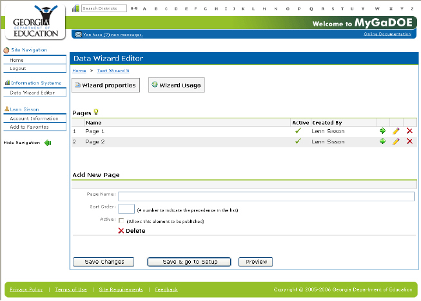The width and height of the screenshot is (421, 301).
Task: Filter districts by letter Z
Action: [412, 8]
